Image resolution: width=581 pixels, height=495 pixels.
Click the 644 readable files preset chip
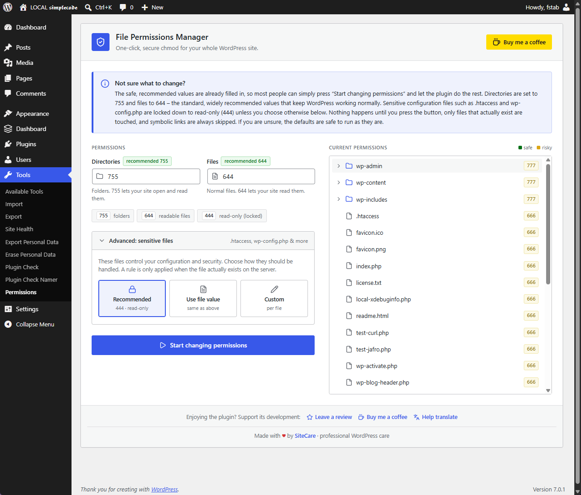pyautogui.click(x=166, y=216)
